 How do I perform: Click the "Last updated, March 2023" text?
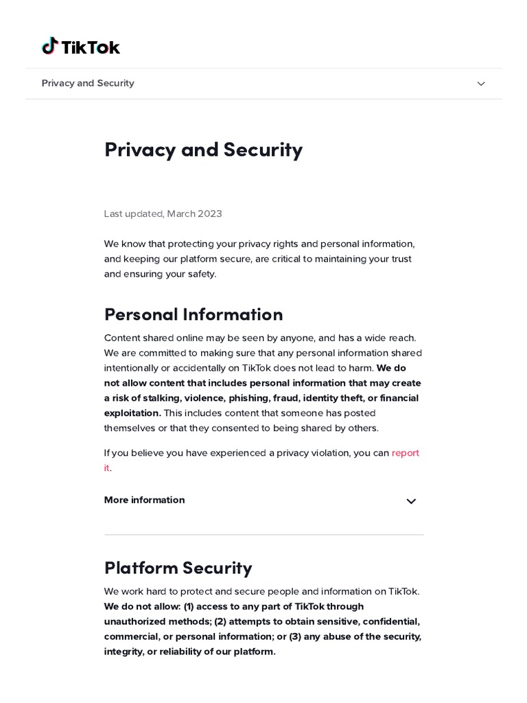coord(163,214)
